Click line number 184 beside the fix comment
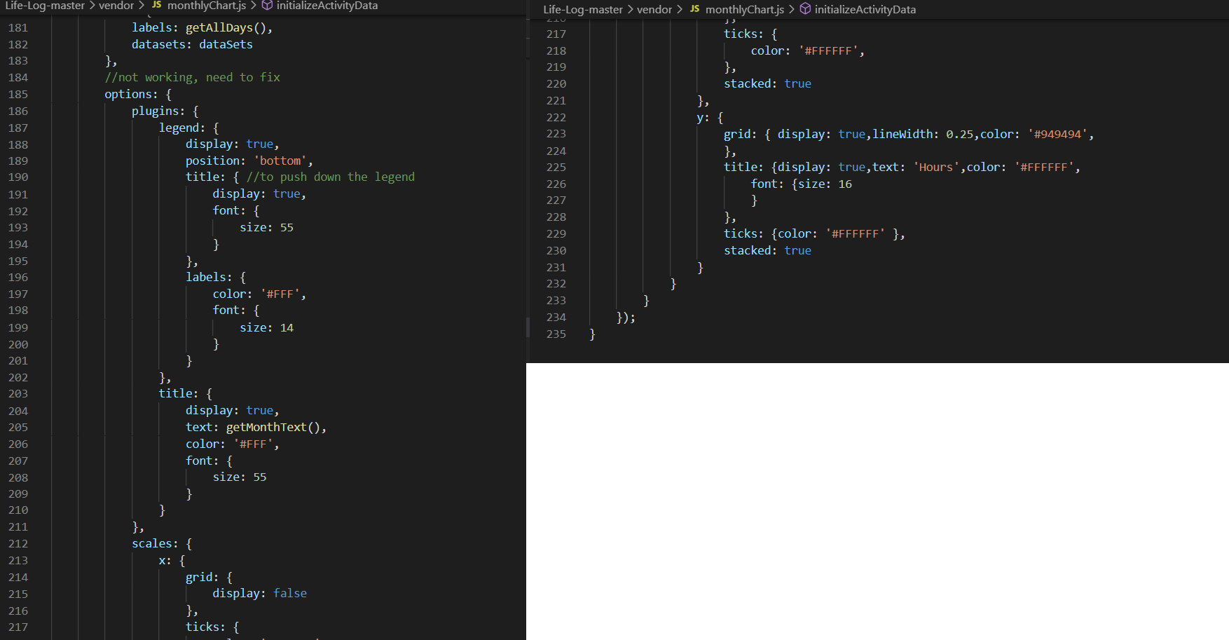 (18, 77)
